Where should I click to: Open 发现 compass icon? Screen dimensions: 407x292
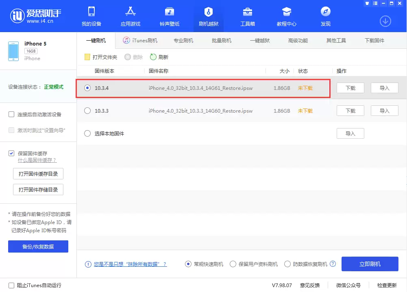[326, 12]
